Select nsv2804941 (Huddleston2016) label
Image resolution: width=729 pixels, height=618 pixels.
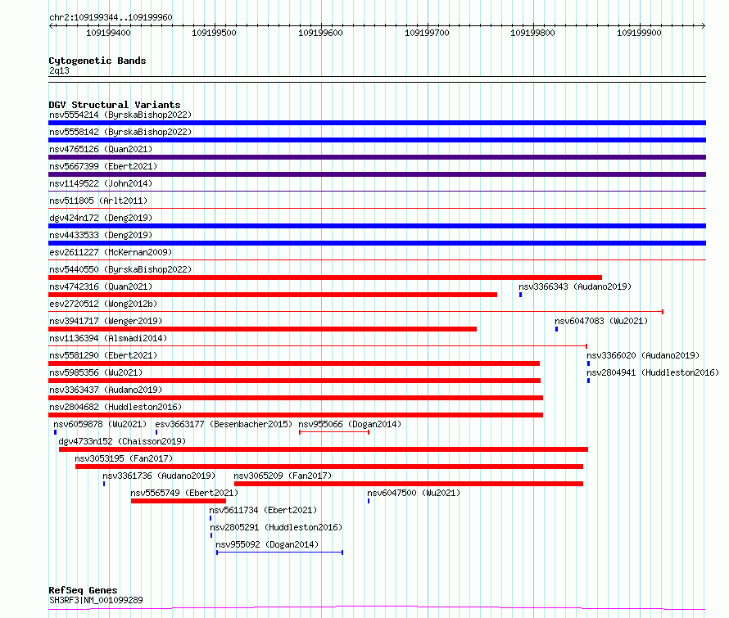653,372
